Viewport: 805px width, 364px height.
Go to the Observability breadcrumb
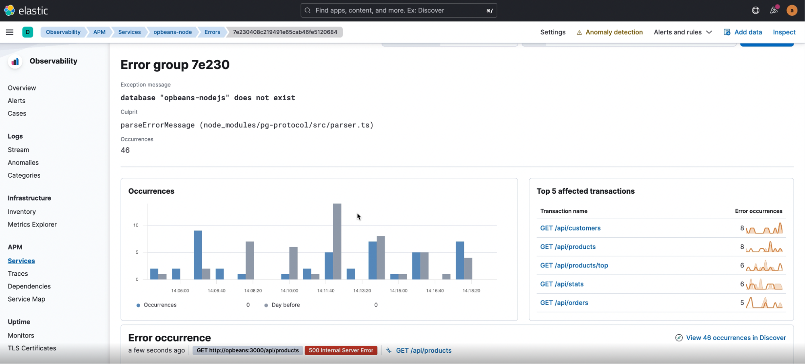point(63,32)
